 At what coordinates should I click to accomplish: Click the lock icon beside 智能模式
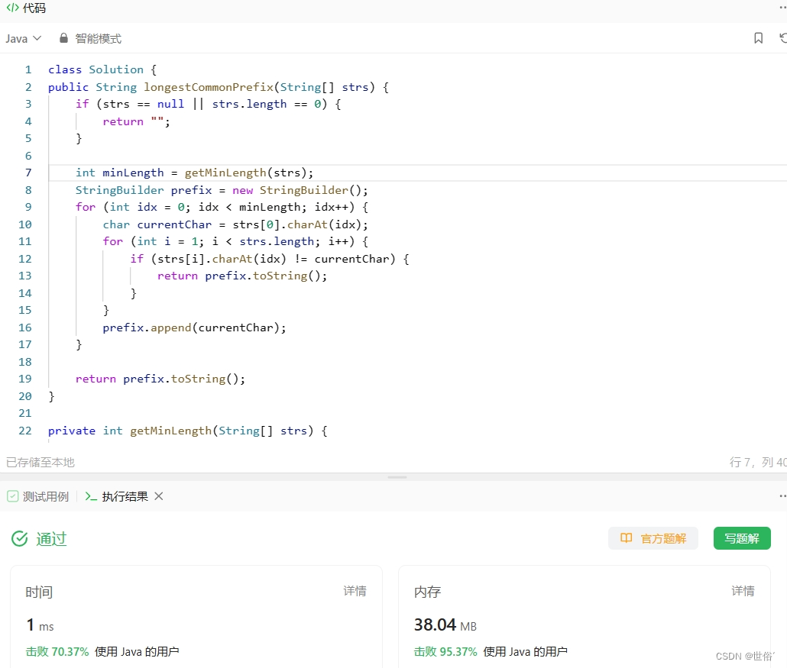pos(63,38)
